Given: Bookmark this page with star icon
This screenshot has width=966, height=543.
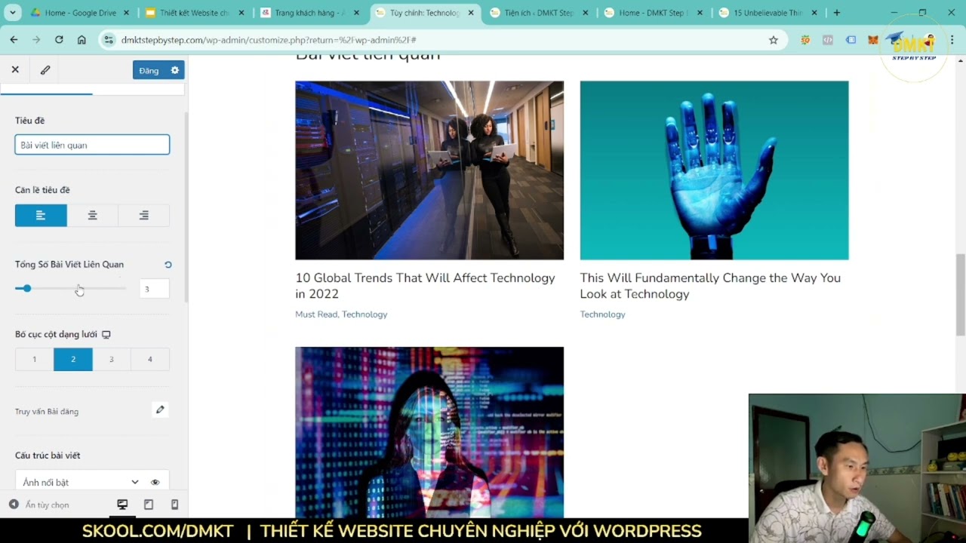Looking at the screenshot, I should (774, 40).
